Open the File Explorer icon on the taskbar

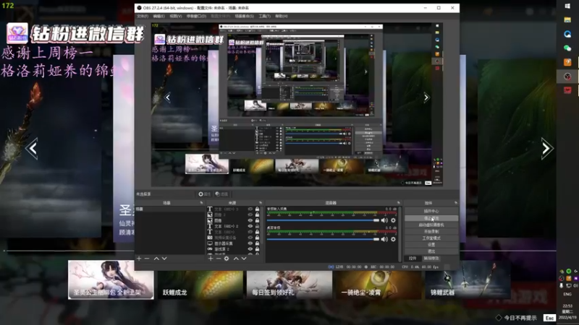point(567,20)
